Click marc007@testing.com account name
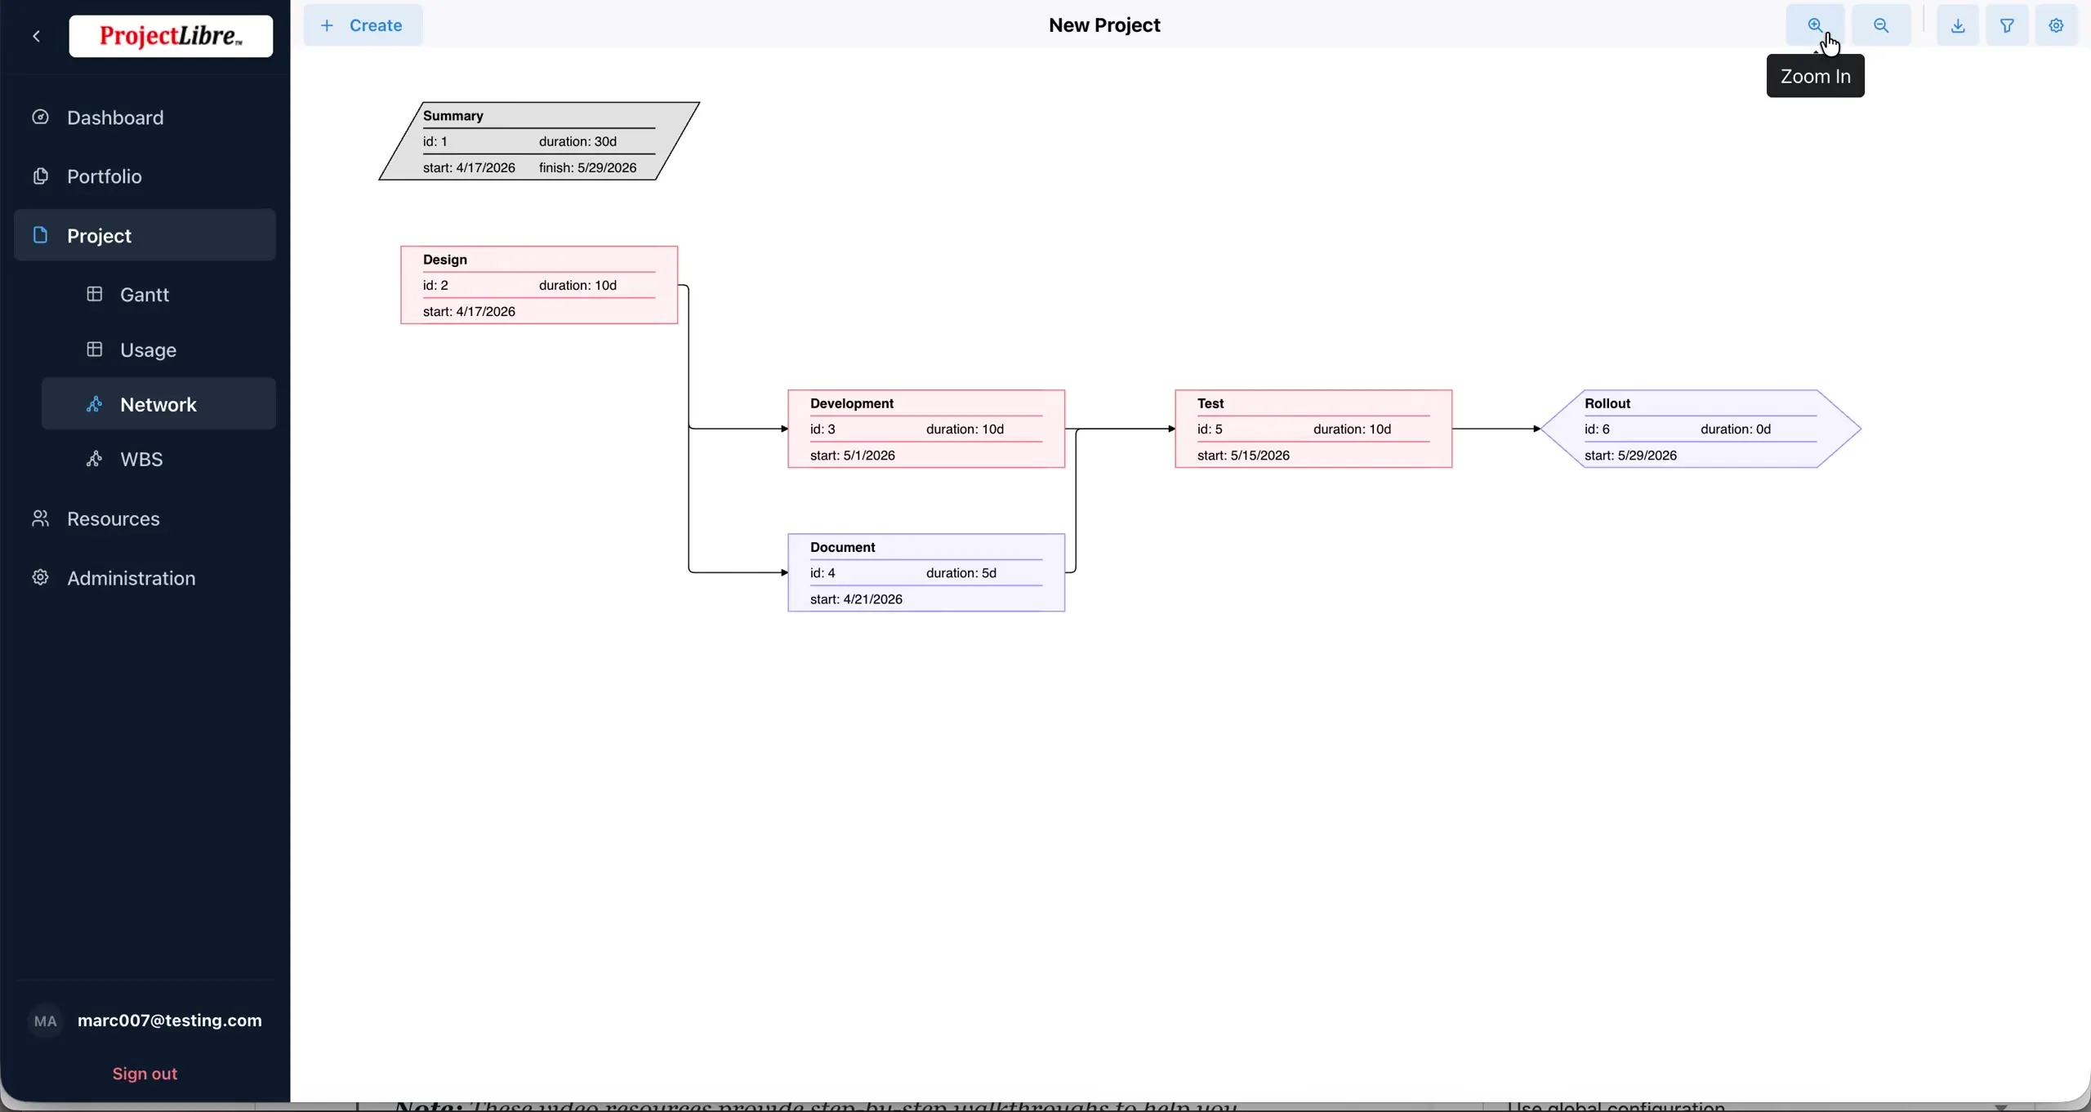The image size is (2091, 1112). (x=170, y=1021)
